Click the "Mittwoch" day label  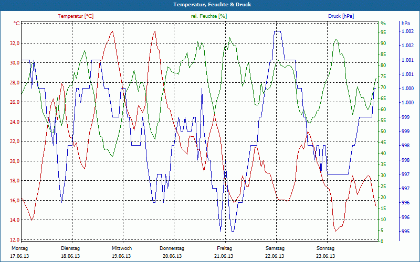(x=122, y=248)
